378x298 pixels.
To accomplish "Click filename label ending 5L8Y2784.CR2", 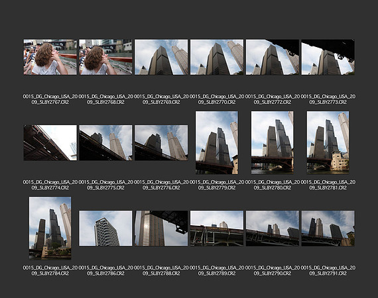I will click(50, 271).
